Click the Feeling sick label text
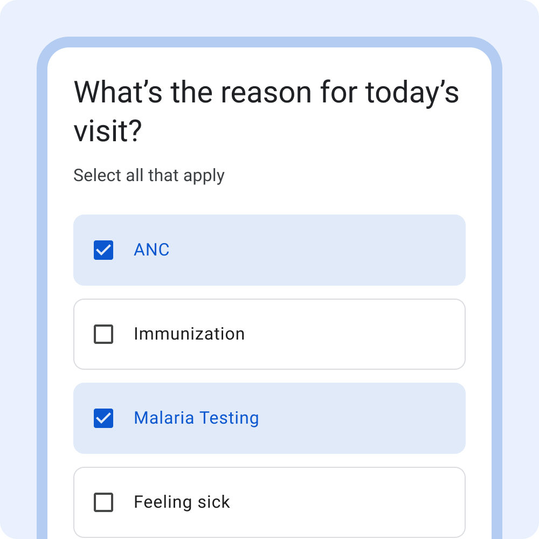This screenshot has width=539, height=539. [182, 502]
